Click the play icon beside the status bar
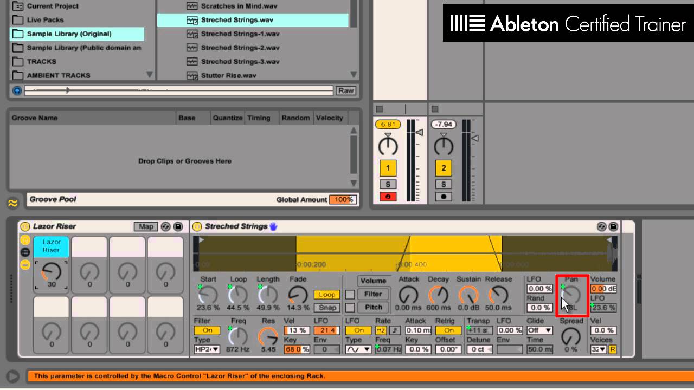Image resolution: width=694 pixels, height=390 pixels. 12,376
